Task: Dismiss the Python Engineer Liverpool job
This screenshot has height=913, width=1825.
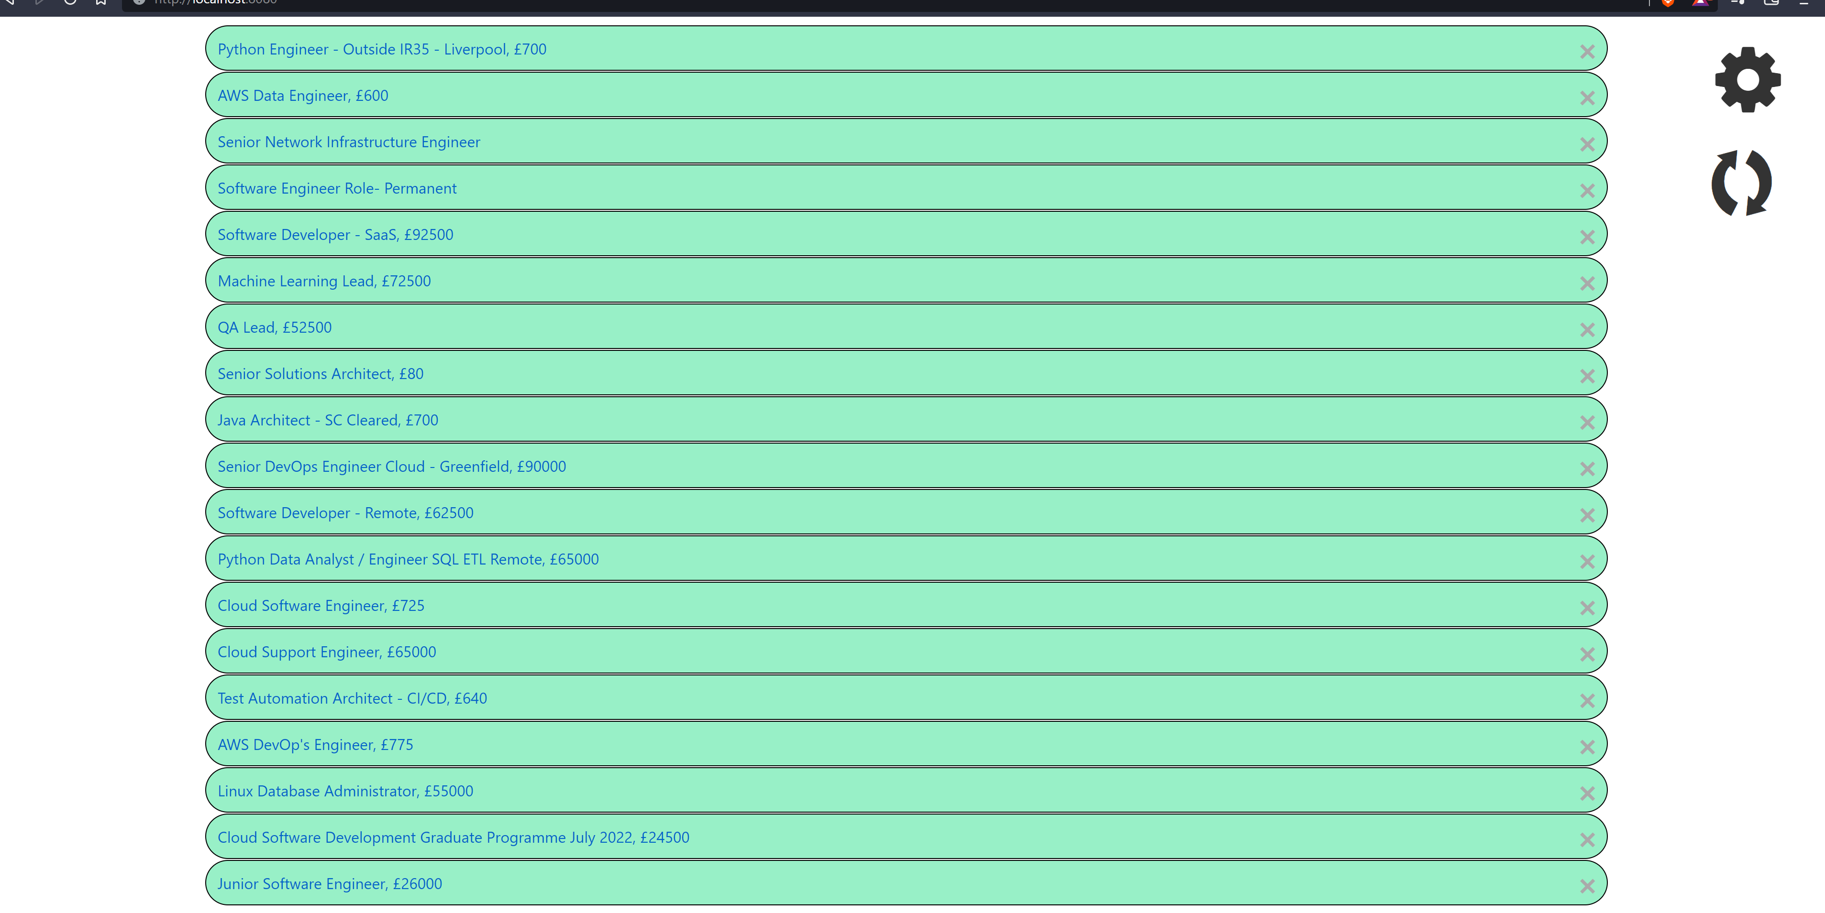Action: tap(1587, 52)
